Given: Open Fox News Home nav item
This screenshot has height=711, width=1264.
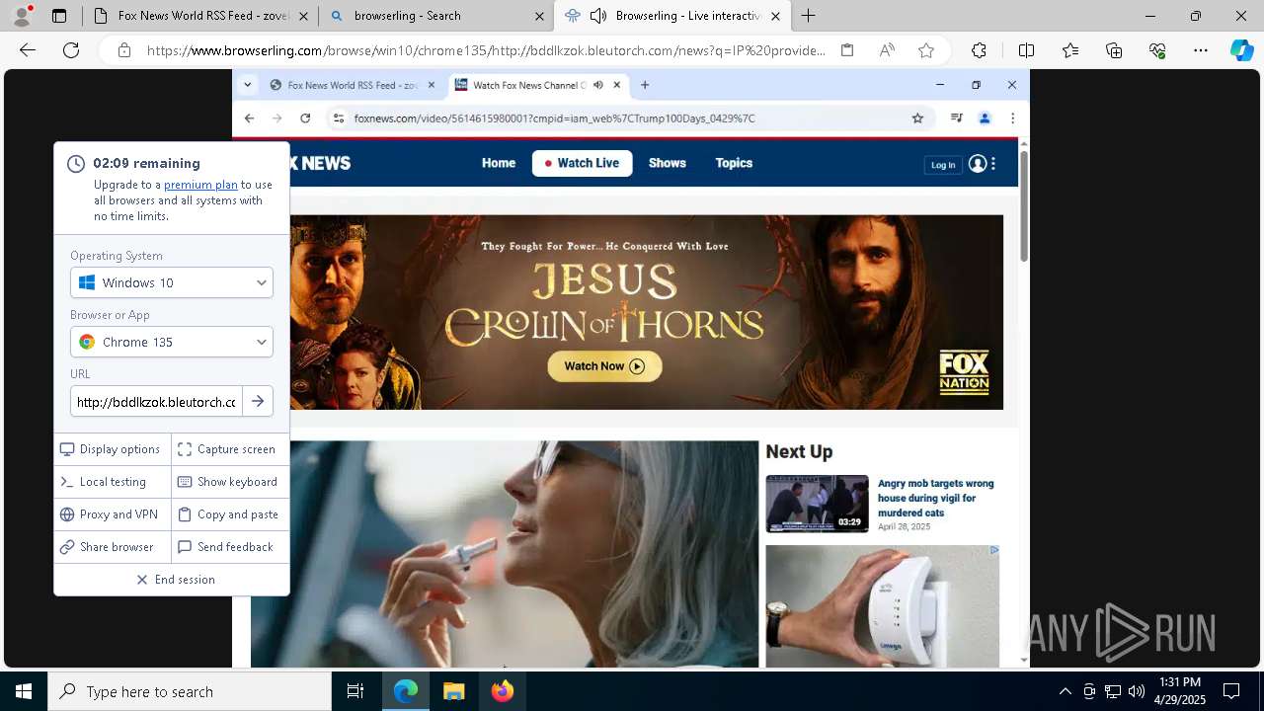Looking at the screenshot, I should (499, 163).
